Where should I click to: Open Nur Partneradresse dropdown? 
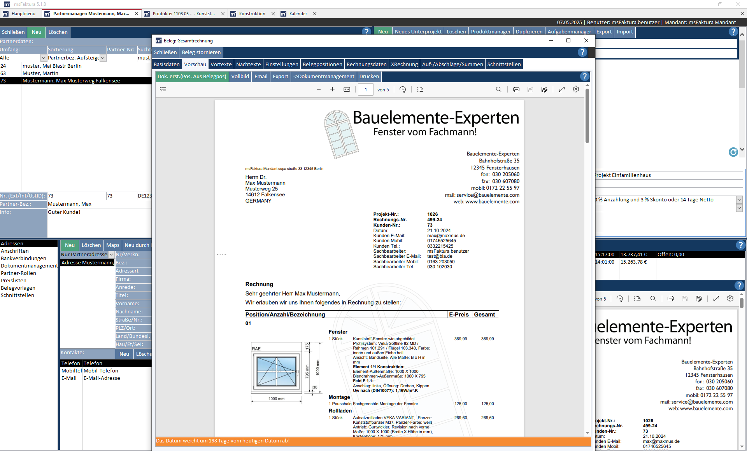coord(111,254)
